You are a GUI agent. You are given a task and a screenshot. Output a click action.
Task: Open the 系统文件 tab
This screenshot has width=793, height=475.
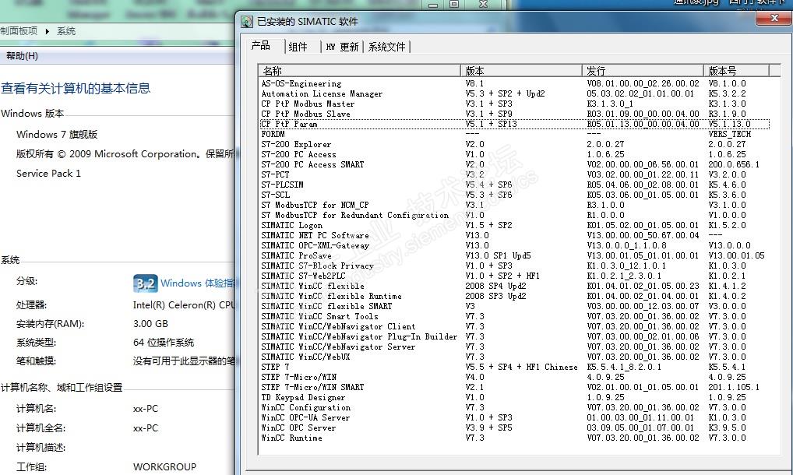[x=386, y=47]
